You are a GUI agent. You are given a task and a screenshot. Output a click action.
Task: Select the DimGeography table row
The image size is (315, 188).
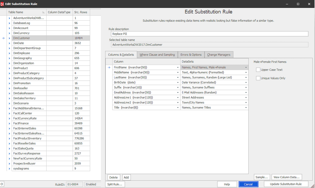[51, 58]
